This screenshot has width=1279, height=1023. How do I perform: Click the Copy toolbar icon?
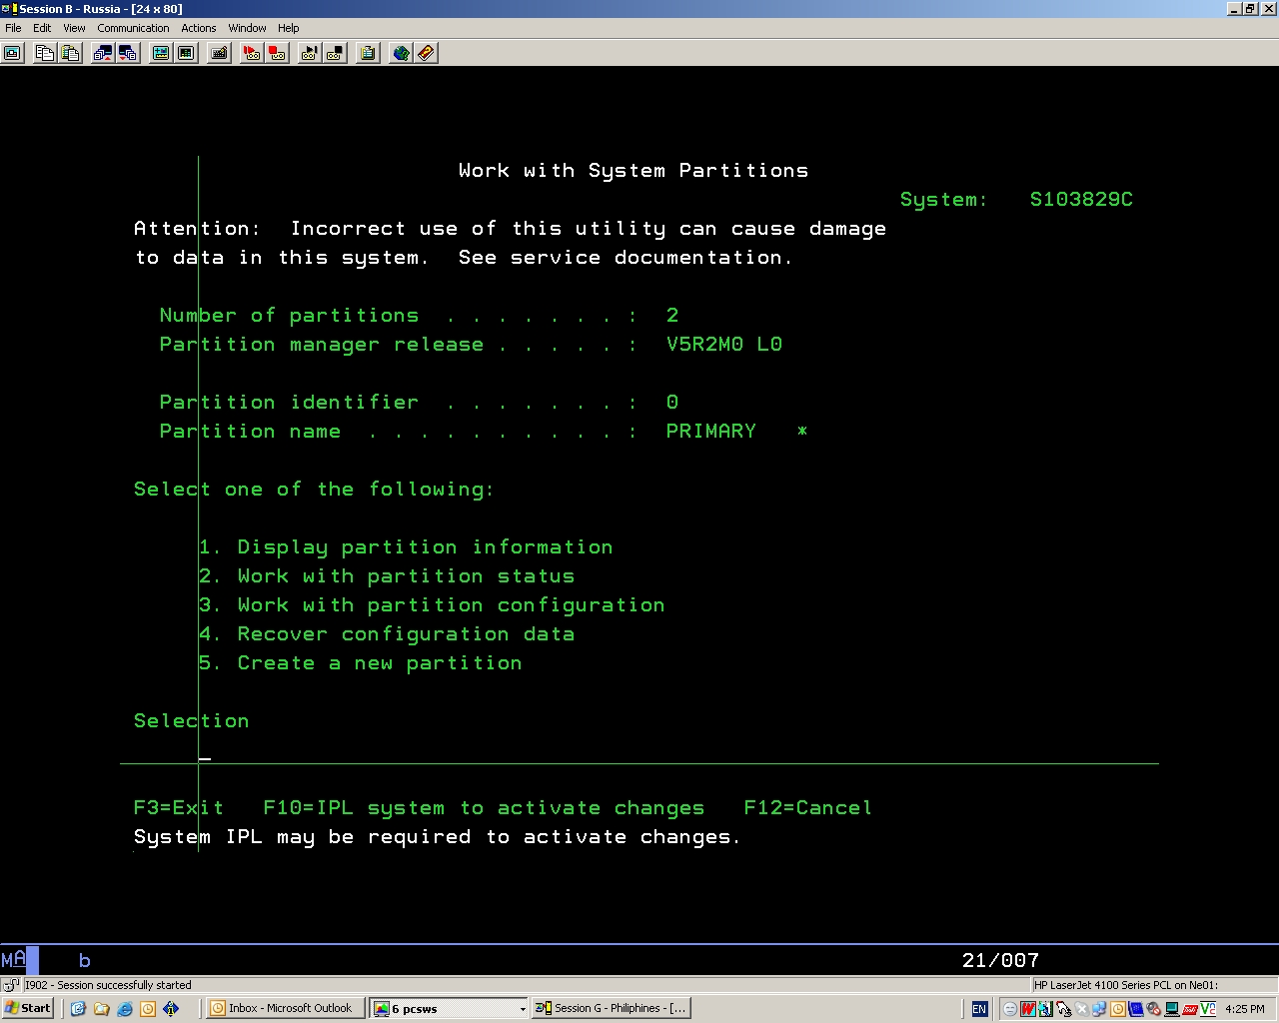[44, 53]
